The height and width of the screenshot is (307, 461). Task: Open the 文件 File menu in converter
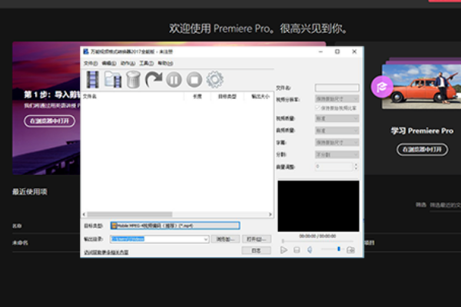click(91, 64)
